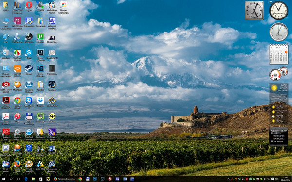Select the TeamViewer desktop icon
Screen dimensions: 292x182
point(29,101)
